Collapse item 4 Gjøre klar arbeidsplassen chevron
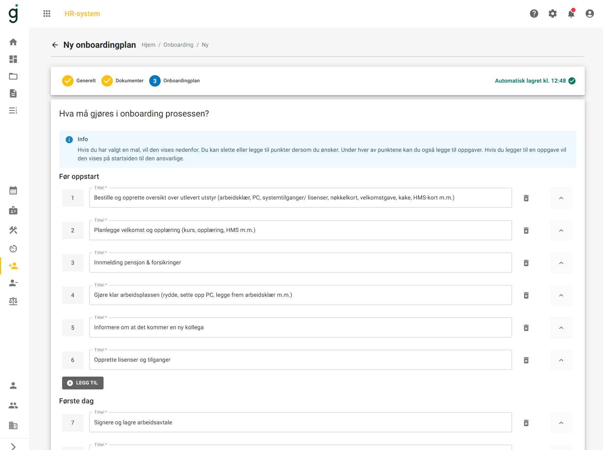Image resolution: width=603 pixels, height=450 pixels. (561, 295)
